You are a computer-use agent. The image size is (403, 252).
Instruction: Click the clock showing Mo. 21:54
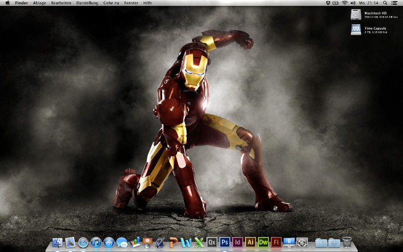click(x=369, y=3)
